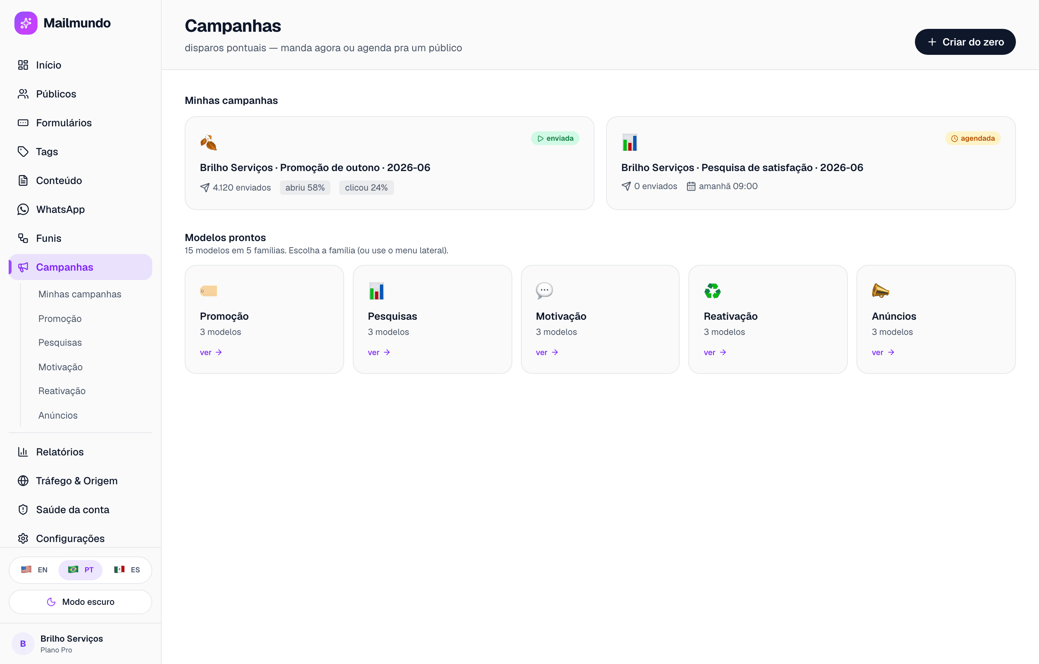Viewport: 1039px width, 664px height.
Task: Click the abriu 58% chip
Action: tap(305, 188)
